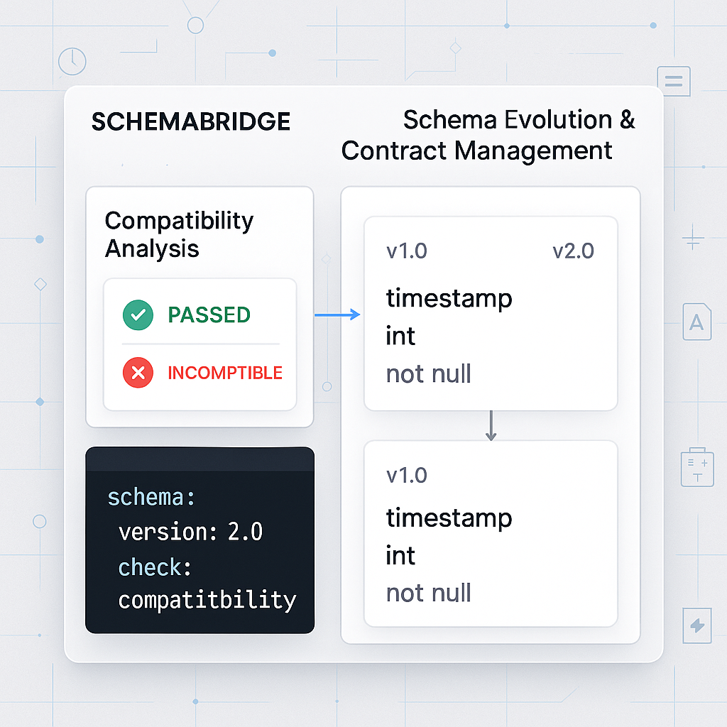Click the clock icon
727x727 pixels.
pos(72,62)
